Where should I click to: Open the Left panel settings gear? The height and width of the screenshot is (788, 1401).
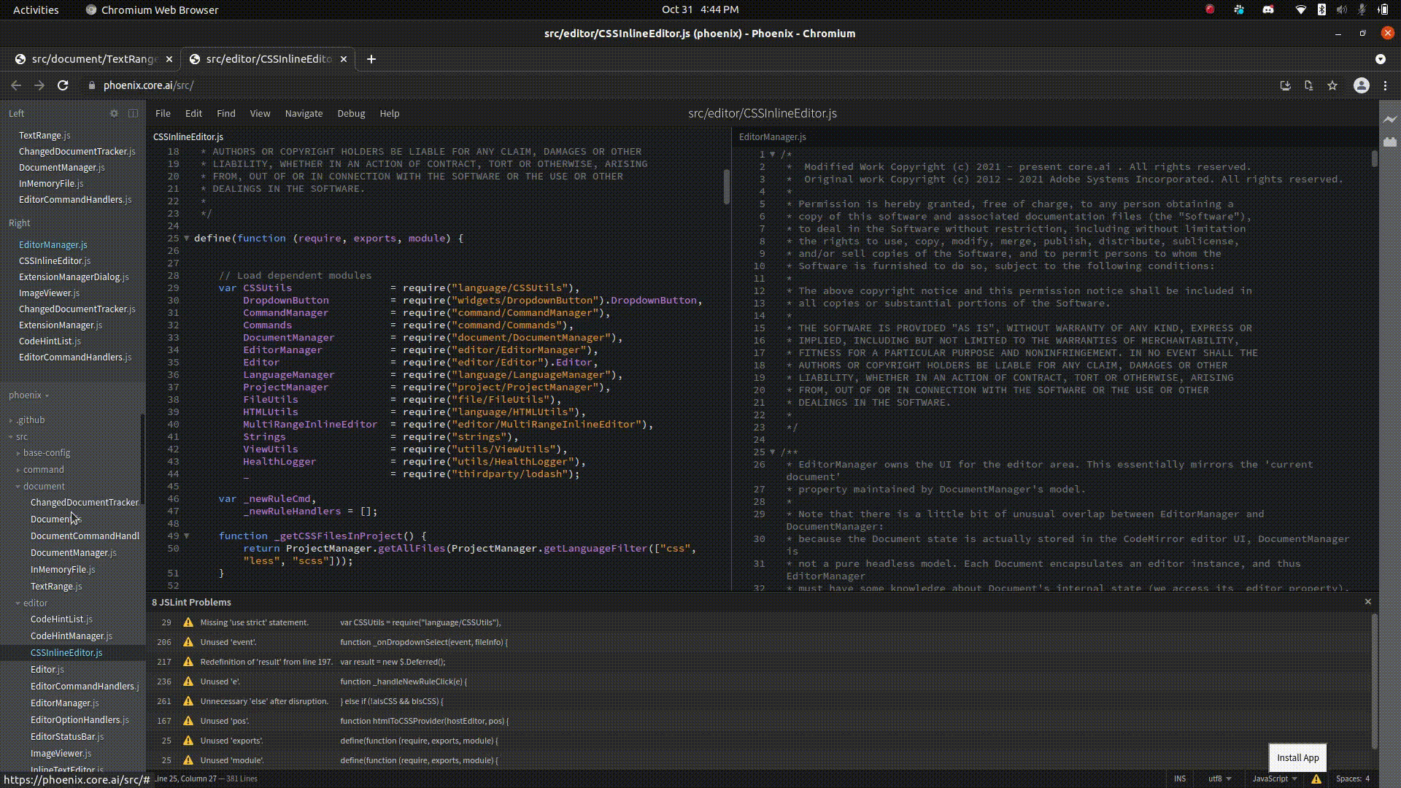coord(114,114)
